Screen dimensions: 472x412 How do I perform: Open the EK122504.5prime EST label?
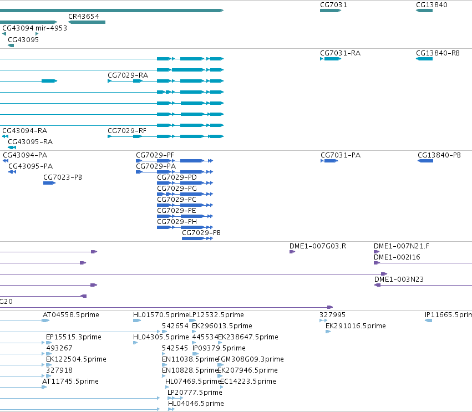pyautogui.click(x=76, y=359)
